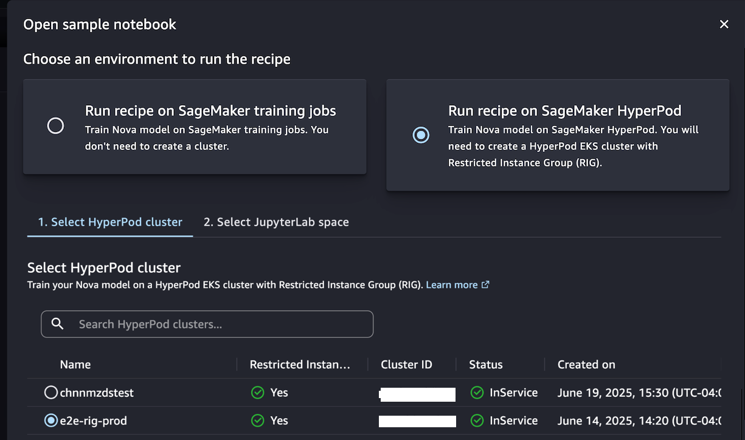This screenshot has width=745, height=440.
Task: Choose the e2e-rig-prod cluster radio button
Action: 51,421
